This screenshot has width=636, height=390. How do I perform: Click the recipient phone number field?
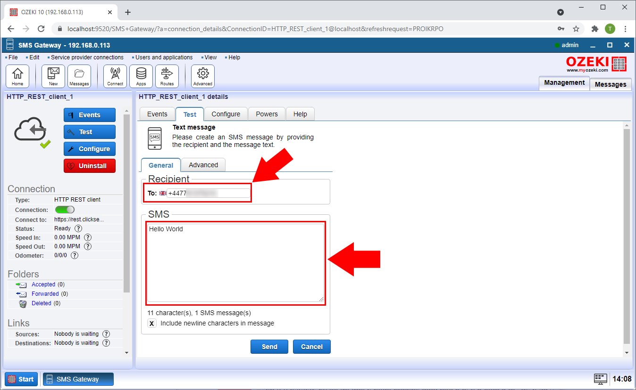209,193
